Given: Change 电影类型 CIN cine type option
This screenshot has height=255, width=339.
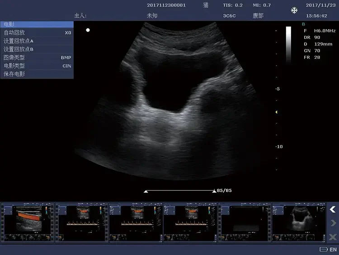Looking at the screenshot, I should pos(37,66).
